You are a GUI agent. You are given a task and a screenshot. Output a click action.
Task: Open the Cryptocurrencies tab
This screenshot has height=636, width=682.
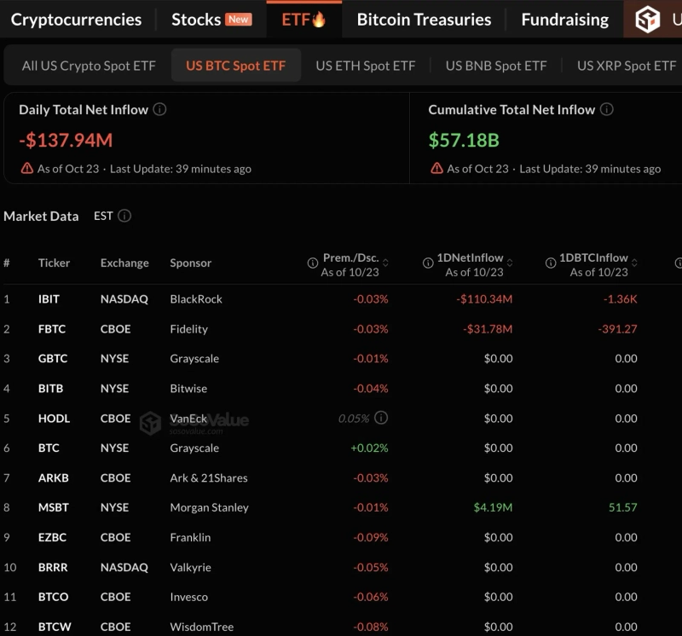coord(76,20)
